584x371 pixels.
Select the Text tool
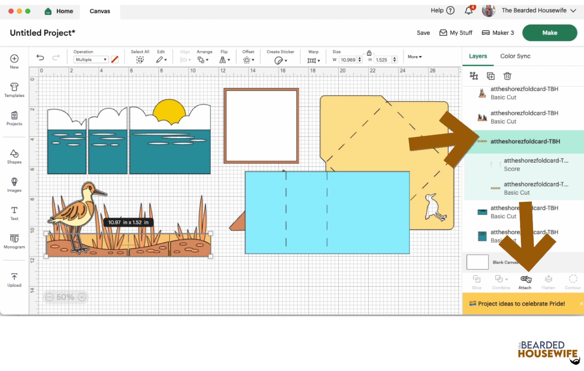pos(14,213)
